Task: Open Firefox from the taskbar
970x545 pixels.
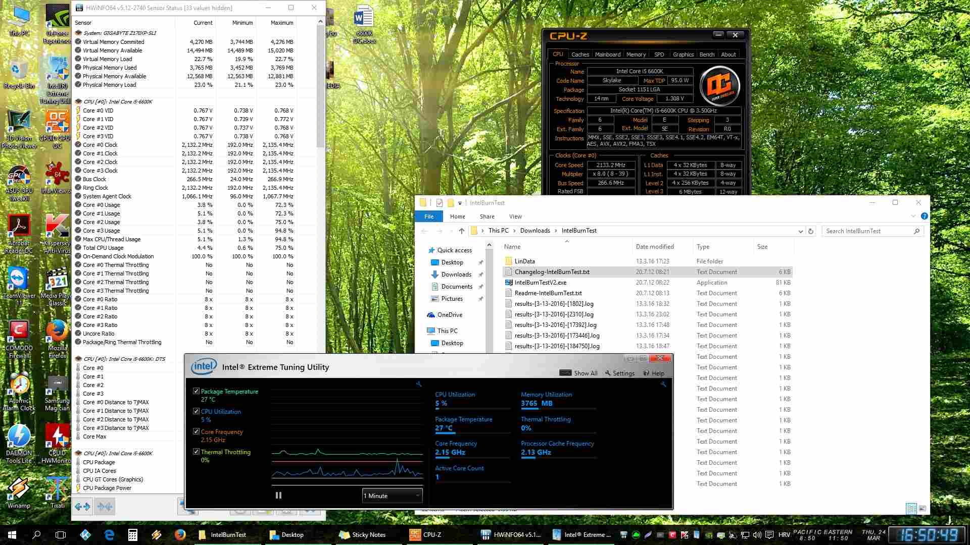Action: [x=180, y=535]
